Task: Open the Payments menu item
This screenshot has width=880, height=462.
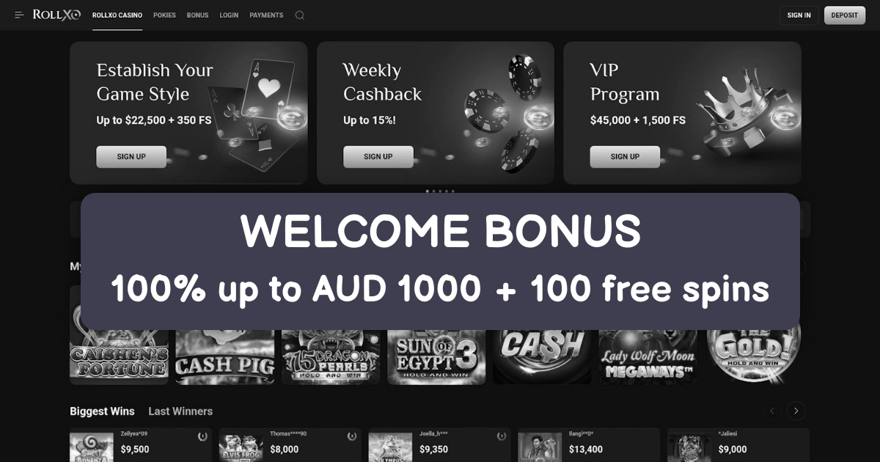Action: tap(266, 15)
